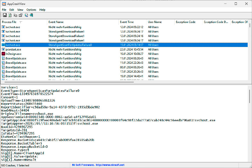This screenshot has height=168, width=252.
Task: Select the pcwstart.exe crash row
Action: click(124, 49)
